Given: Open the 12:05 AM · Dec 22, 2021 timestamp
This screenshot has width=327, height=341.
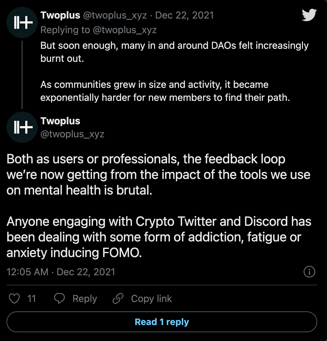Looking at the screenshot, I should click(61, 272).
